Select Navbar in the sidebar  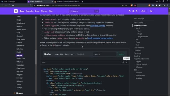tap(19, 55)
